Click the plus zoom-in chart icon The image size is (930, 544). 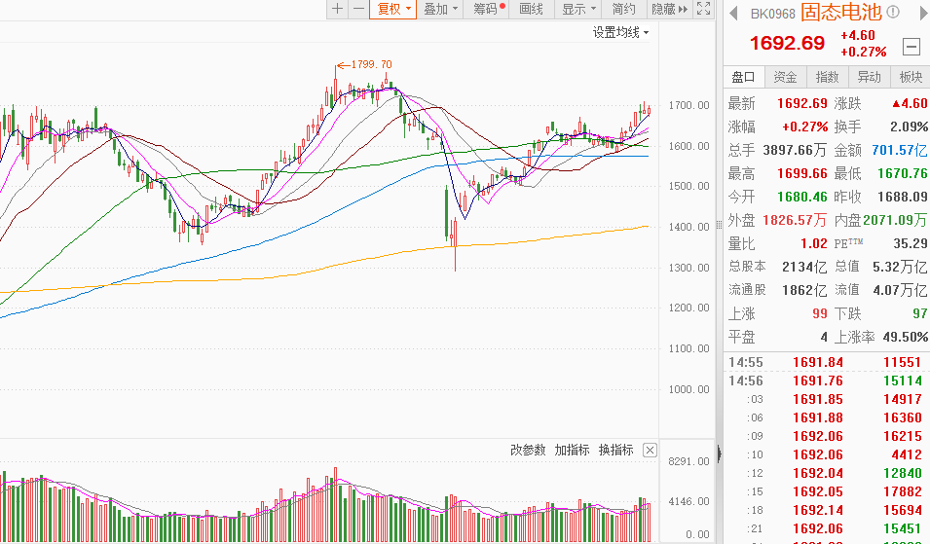(337, 9)
